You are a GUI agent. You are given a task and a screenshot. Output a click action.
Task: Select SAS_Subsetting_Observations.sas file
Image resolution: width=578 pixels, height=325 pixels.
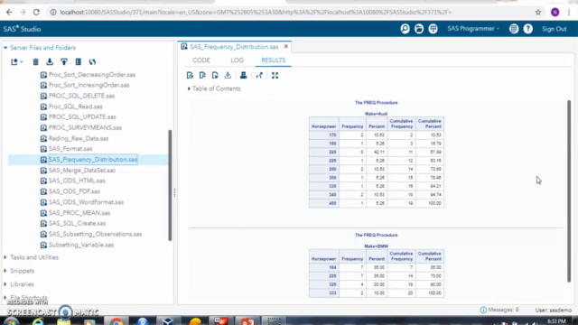(95, 234)
